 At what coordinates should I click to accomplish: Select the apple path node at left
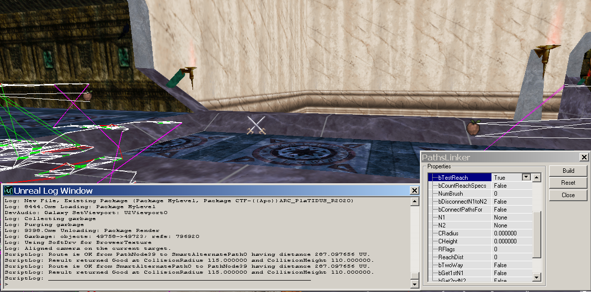[87, 95]
